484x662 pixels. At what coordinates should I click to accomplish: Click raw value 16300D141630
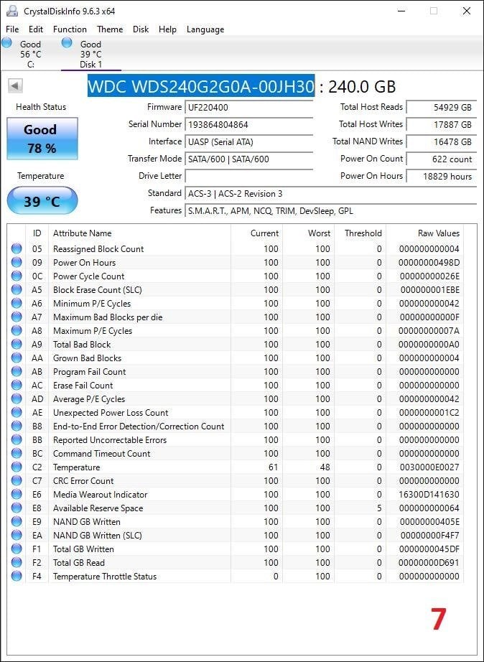(429, 495)
